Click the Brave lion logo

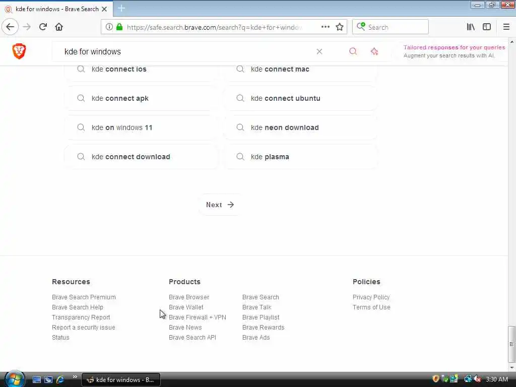click(x=19, y=51)
